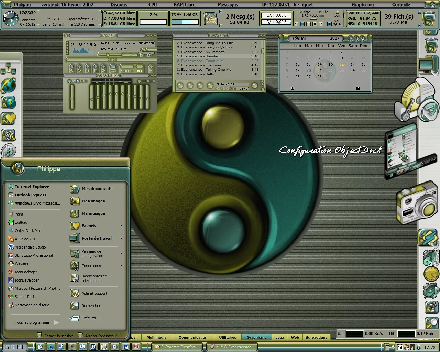
Task: Switch to the Jeux dock tab
Action: [280, 337]
